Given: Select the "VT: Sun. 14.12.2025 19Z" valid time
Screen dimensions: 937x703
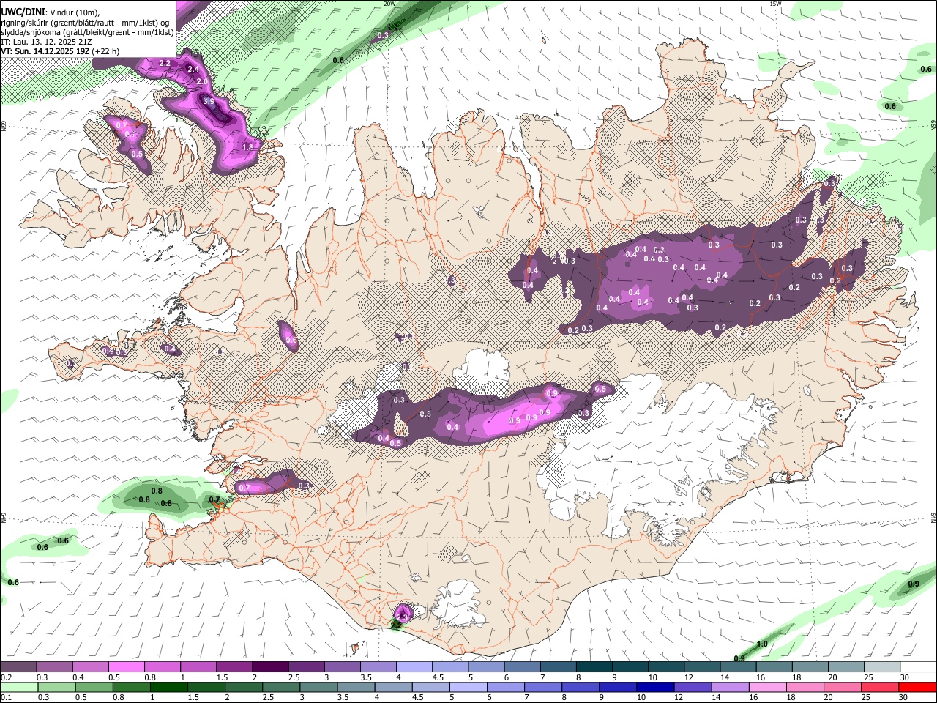Looking at the screenshot, I should pyautogui.click(x=45, y=51).
